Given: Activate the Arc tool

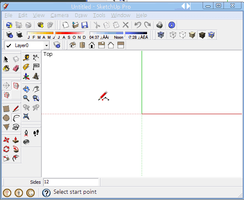Looking at the screenshot, I should tap(16, 118).
